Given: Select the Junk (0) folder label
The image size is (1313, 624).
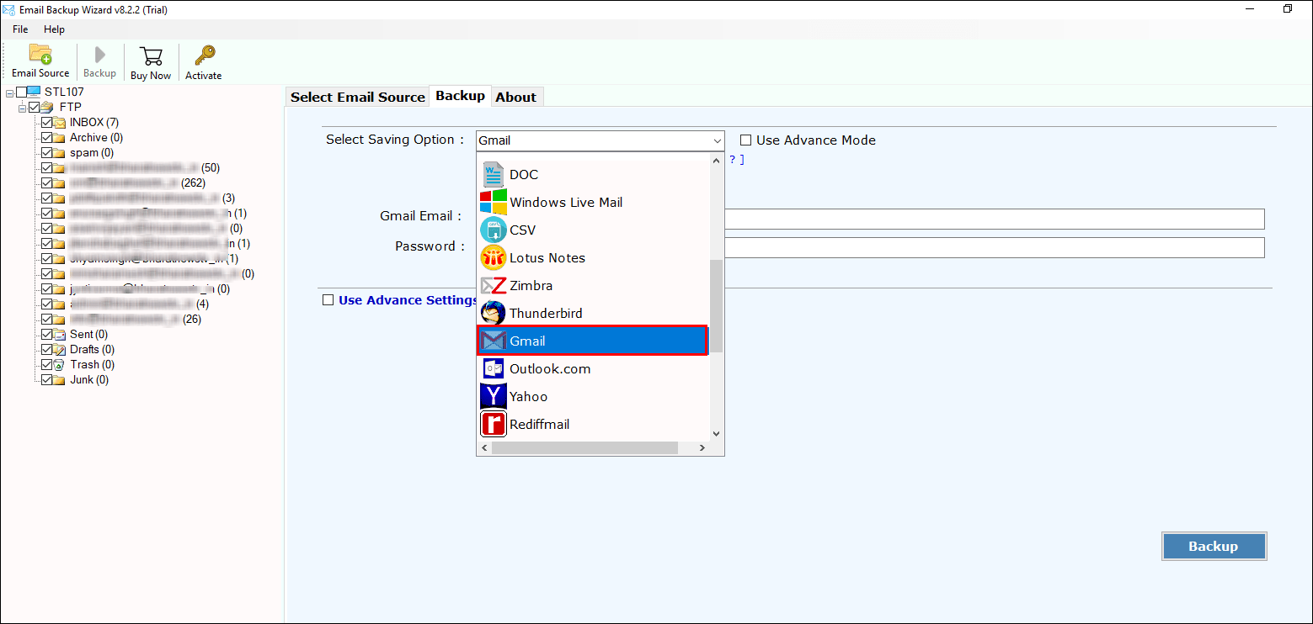Looking at the screenshot, I should [x=89, y=380].
